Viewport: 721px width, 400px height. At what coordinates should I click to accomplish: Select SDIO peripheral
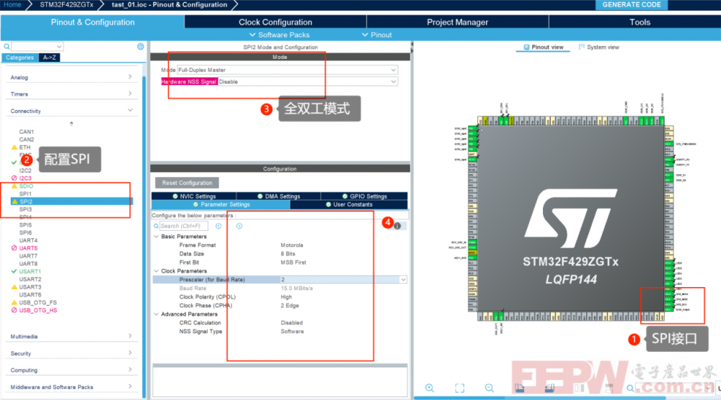tap(26, 186)
